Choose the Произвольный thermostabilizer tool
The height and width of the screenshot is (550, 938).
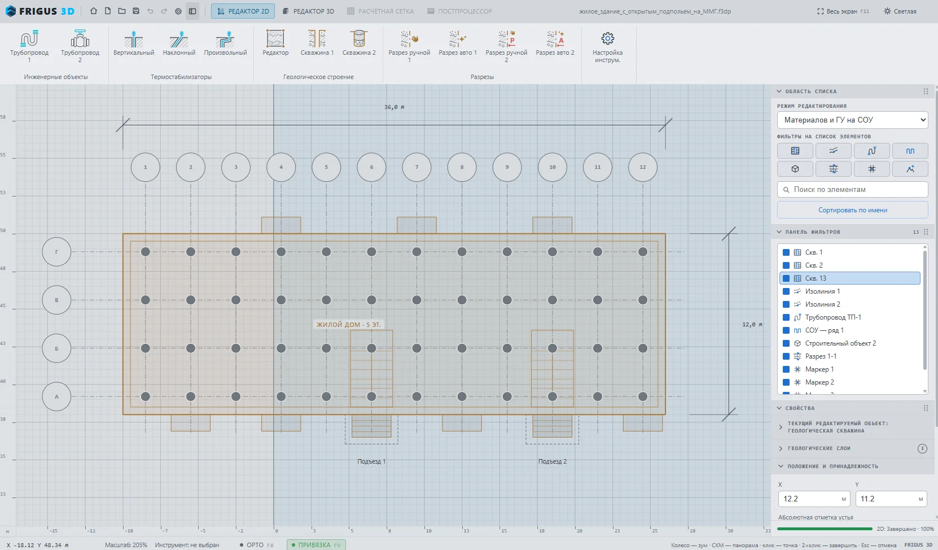[225, 43]
